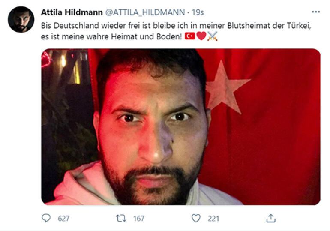
Task: Click the retweet arrows icon
Action: 121,218
